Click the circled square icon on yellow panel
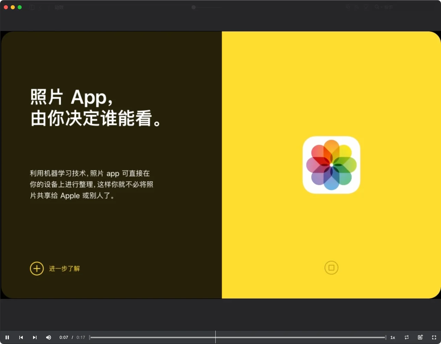Viewport: 441px width, 344px height. [x=331, y=268]
